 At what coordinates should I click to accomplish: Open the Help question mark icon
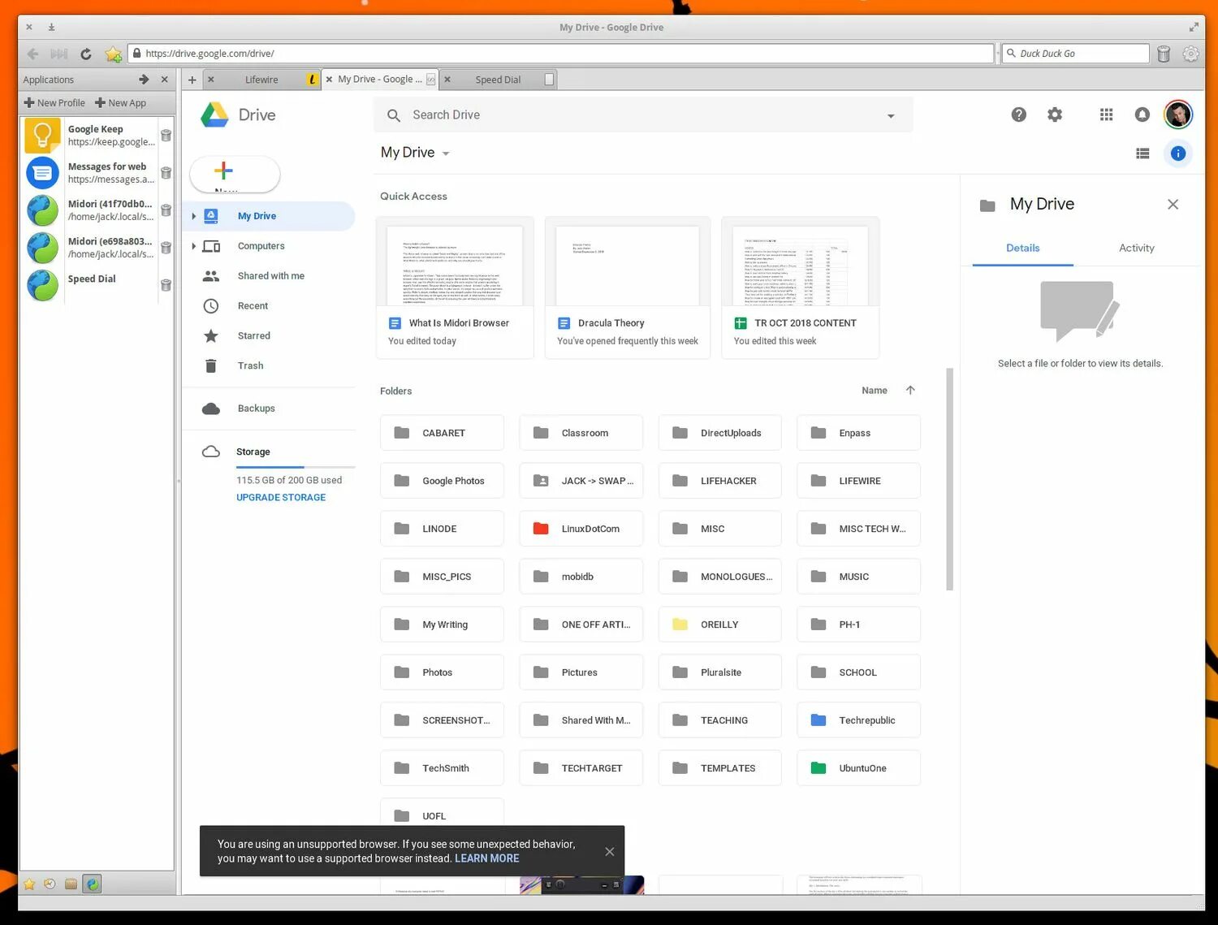tap(1018, 115)
